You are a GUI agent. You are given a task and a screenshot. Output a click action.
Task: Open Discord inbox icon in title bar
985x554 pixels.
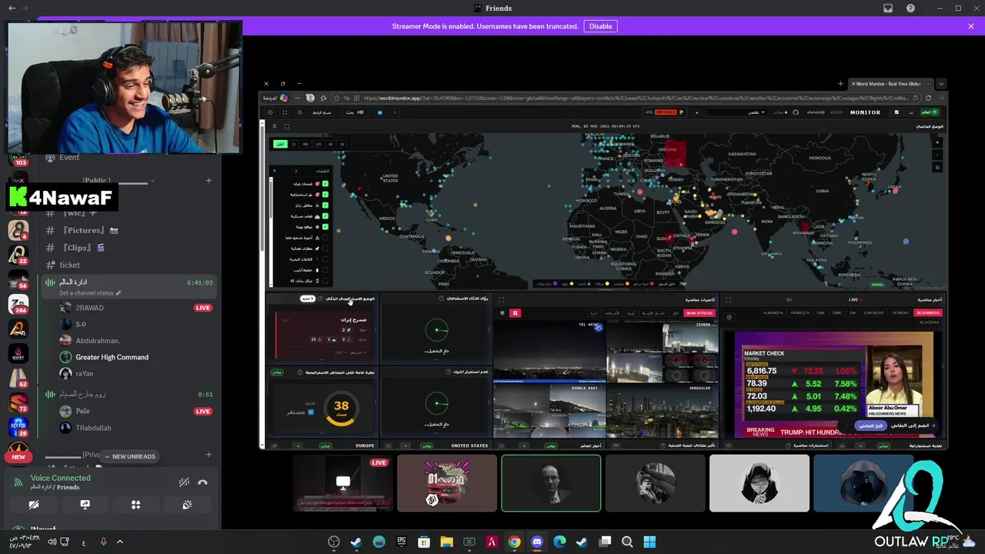pos(888,8)
